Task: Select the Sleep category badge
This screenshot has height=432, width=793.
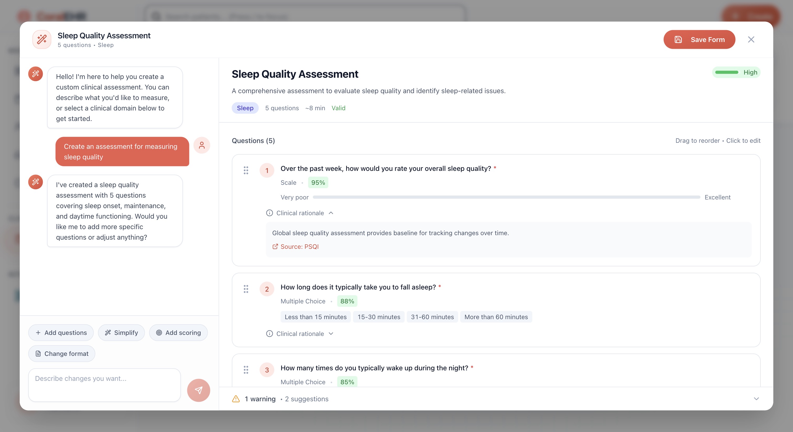Action: click(x=245, y=108)
